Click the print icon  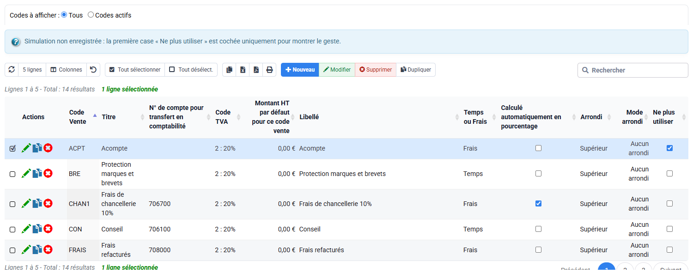[x=270, y=70]
